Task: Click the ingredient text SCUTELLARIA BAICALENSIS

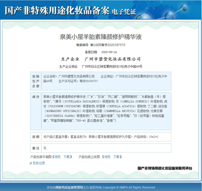Action: pos(82,102)
